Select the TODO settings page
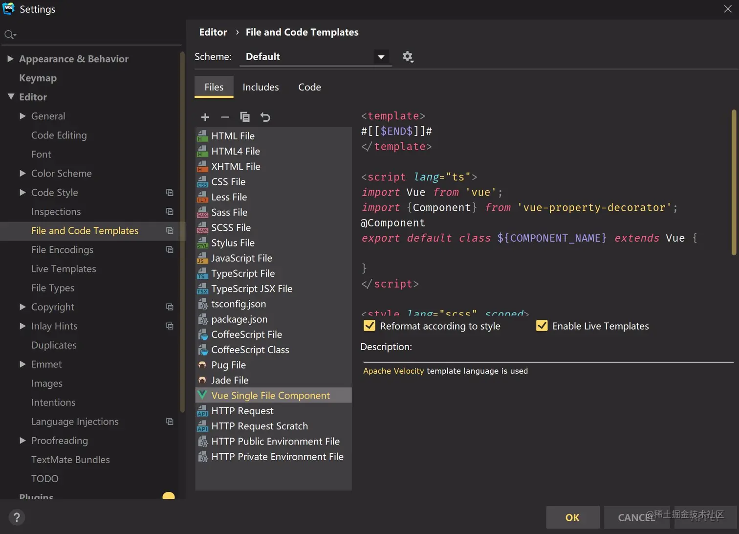This screenshot has height=534, width=739. pos(44,478)
